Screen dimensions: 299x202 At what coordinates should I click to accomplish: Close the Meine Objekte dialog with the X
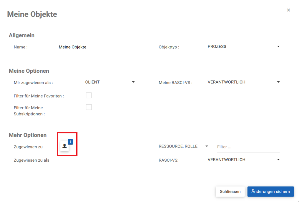point(289,10)
